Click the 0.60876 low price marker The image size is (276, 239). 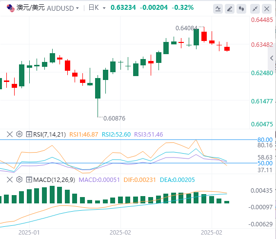coord(114,119)
